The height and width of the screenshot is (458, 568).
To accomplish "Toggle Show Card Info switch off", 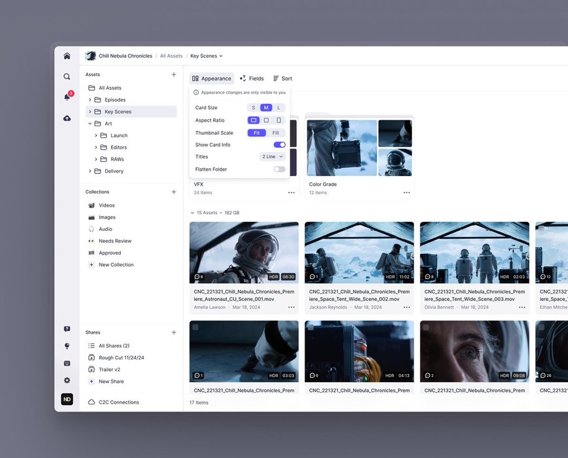I will click(x=279, y=145).
